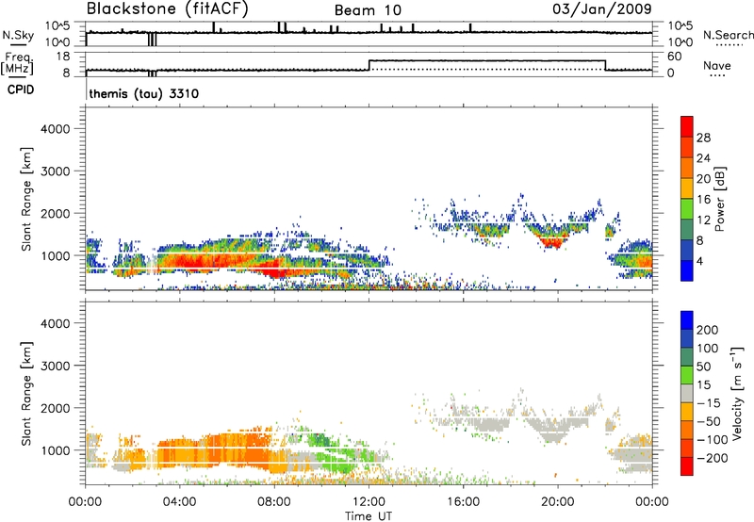Click the '4000' tick in the power panel
Viewport: 754px width, 522px height.
[x=55, y=129]
